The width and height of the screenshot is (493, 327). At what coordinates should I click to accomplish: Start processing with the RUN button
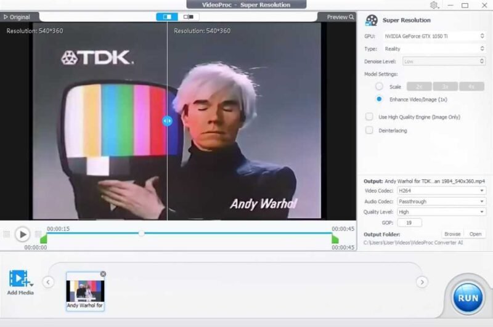[x=468, y=298]
